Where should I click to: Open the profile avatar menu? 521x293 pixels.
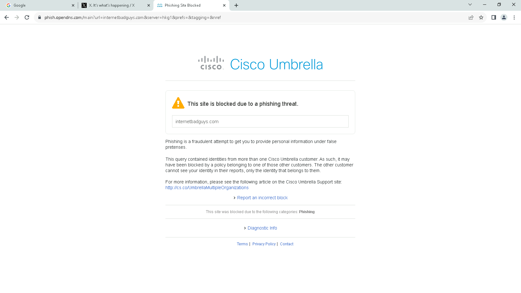pyautogui.click(x=504, y=17)
